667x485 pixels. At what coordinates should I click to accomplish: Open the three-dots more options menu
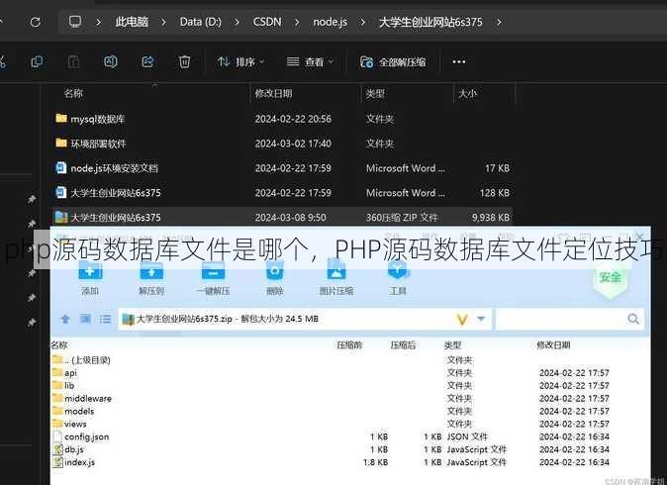click(x=458, y=62)
